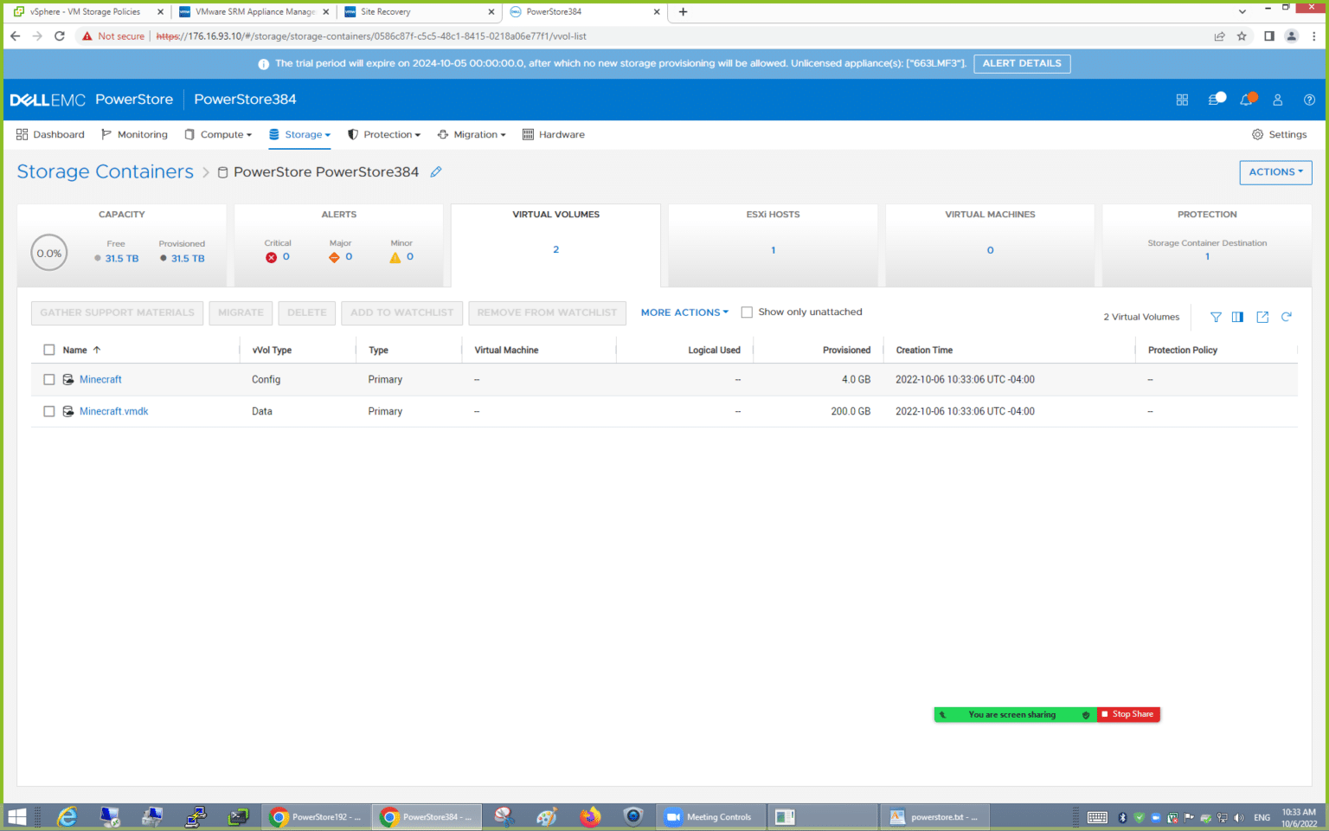Switch to PowerStore192 Chrome window in taskbar
Image resolution: width=1329 pixels, height=831 pixels.
coord(317,816)
